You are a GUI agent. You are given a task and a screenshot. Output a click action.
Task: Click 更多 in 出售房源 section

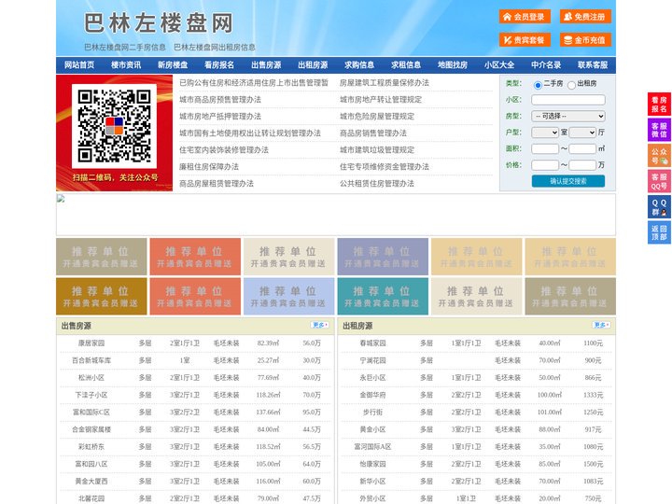(320, 325)
